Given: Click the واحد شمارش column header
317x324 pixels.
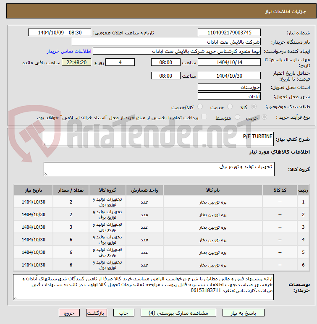Looking at the screenshot, I should tap(144, 190).
